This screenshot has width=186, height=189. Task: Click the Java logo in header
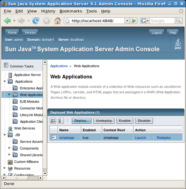coord(178,44)
